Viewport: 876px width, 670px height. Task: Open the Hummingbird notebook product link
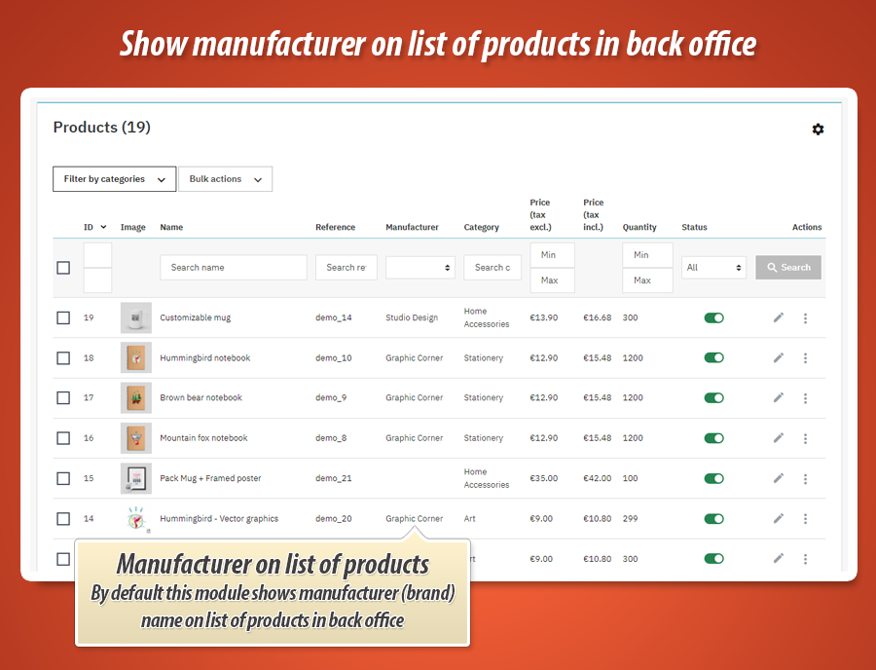point(204,357)
